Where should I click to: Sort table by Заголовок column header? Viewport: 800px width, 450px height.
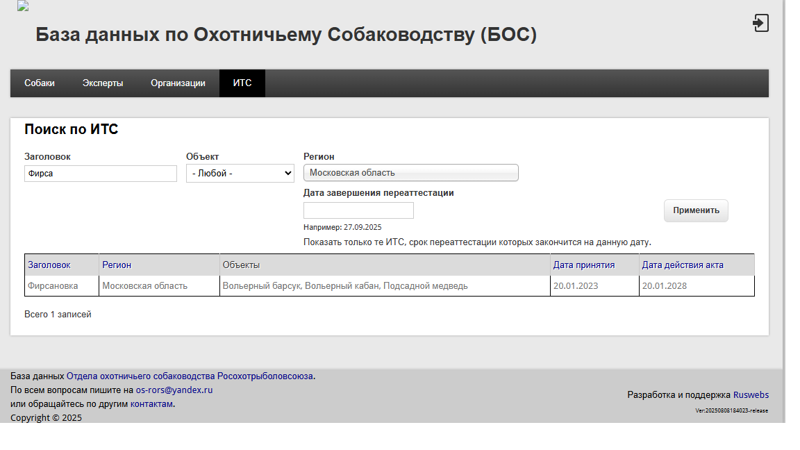coord(49,265)
